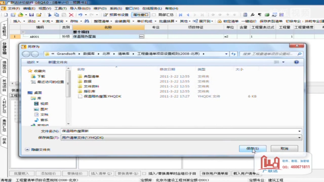Select the 保温隔热屋面.YHQDK file
This screenshot has width=324, height=182.
click(x=102, y=96)
